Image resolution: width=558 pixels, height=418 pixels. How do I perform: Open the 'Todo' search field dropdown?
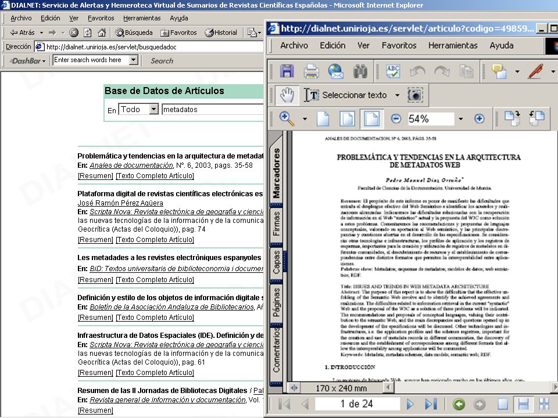click(153, 109)
